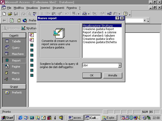Viewport: 162px width, 121px height.
Task: Switch to the Word taskbar button
Action: 76,118
